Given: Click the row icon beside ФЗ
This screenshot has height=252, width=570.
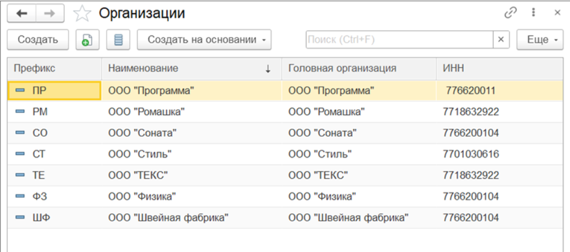Looking at the screenshot, I should coord(20,196).
